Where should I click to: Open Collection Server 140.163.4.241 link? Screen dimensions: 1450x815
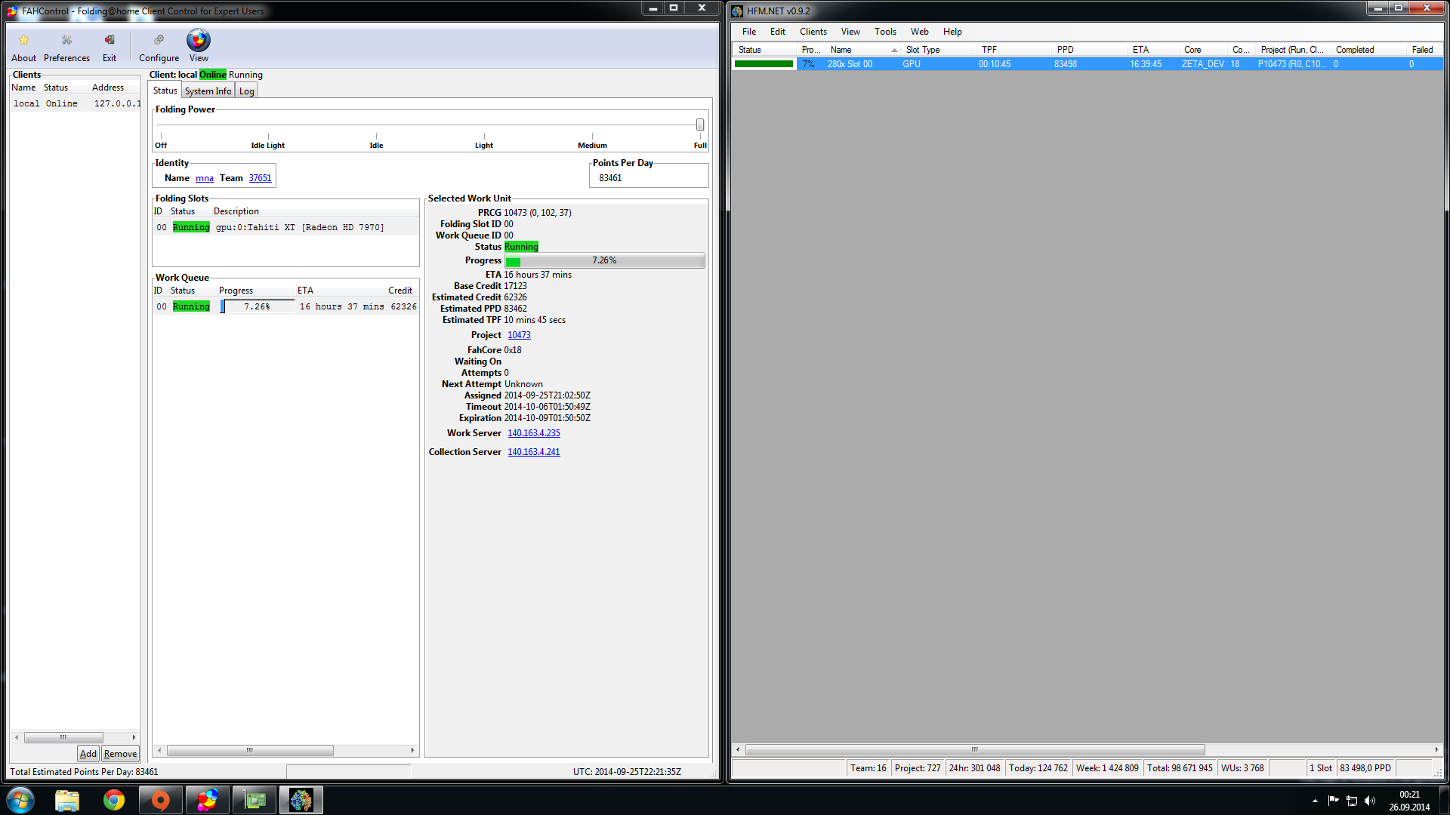534,452
